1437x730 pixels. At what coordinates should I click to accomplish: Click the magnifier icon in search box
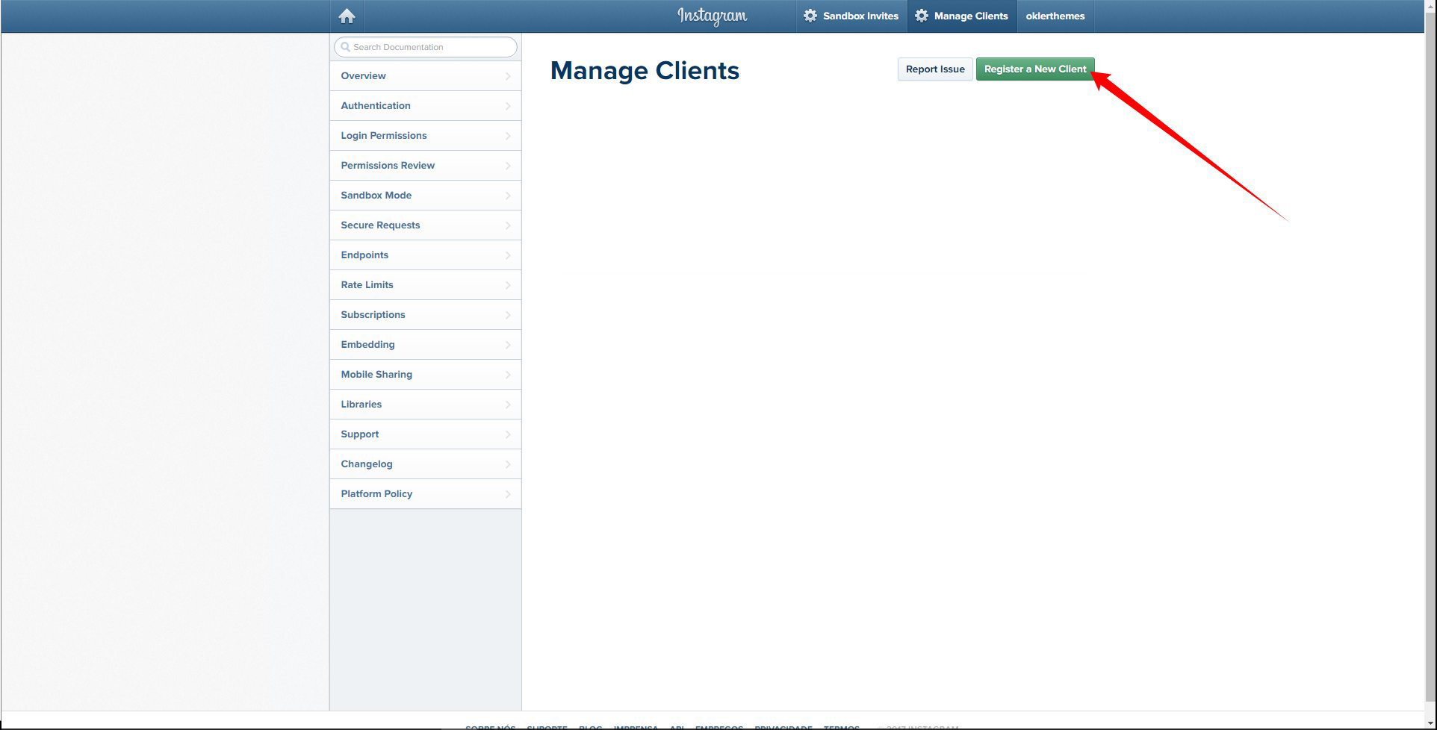[x=345, y=47]
